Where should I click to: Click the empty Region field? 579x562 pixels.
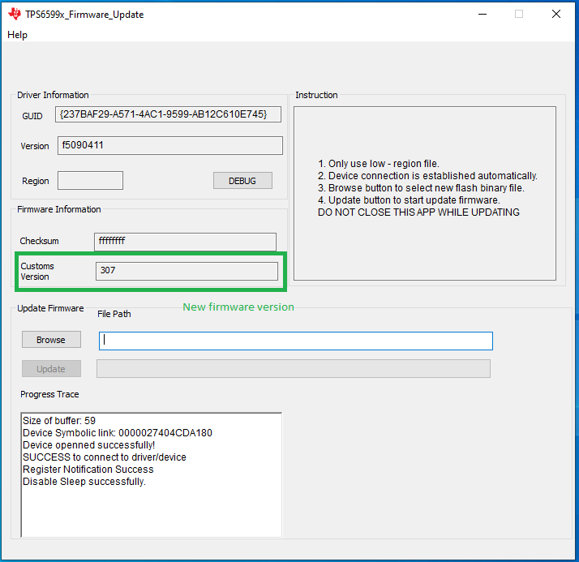[90, 180]
